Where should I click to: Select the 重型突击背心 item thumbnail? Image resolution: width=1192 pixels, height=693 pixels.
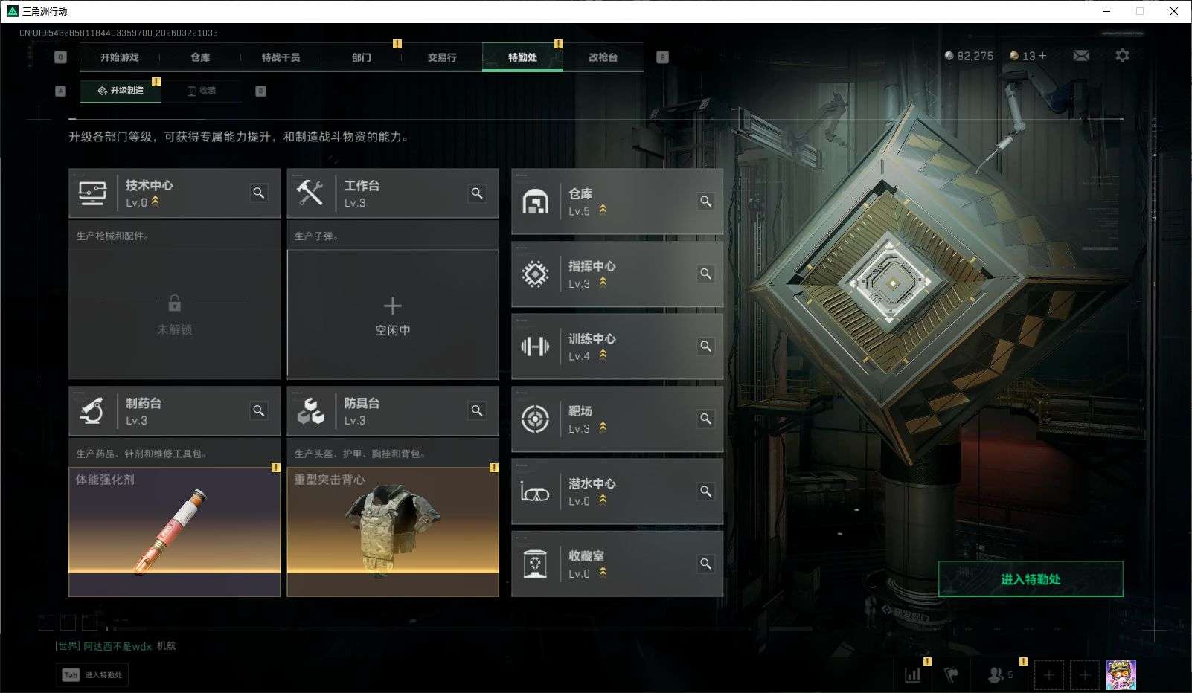[x=393, y=532]
